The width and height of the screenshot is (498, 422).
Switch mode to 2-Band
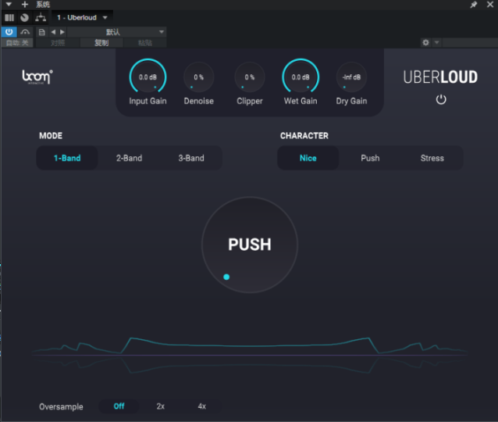[x=129, y=158]
